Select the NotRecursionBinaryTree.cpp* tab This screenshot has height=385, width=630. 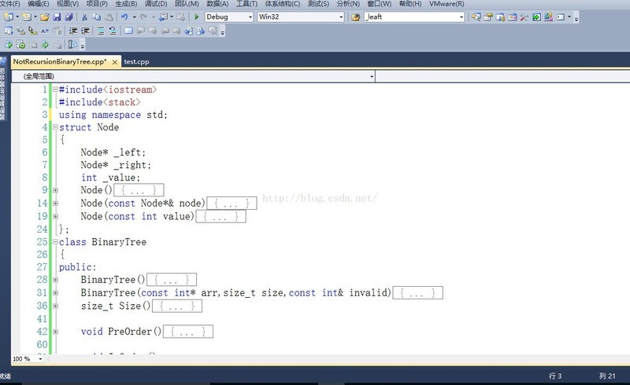coord(60,62)
